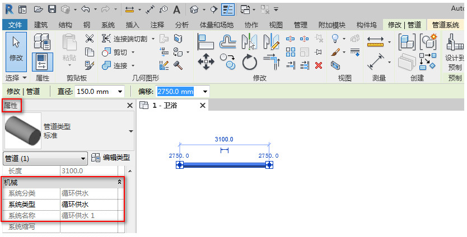Open Type Properties icon above 属性
Viewport: 467px width, 237px height.
click(x=43, y=41)
